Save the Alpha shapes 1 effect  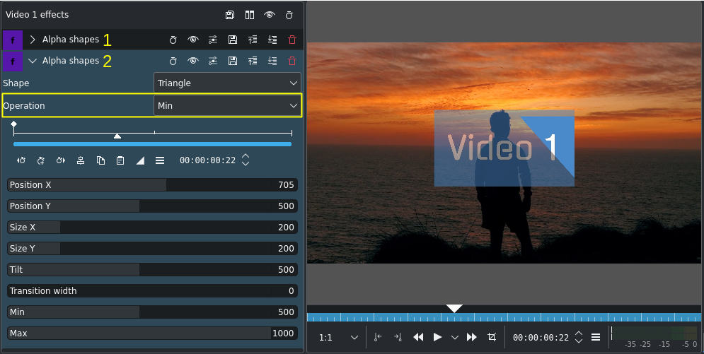[233, 40]
